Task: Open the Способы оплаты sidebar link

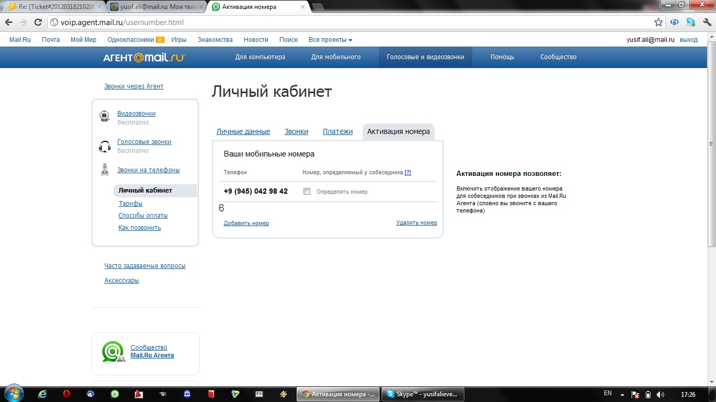Action: coord(143,216)
